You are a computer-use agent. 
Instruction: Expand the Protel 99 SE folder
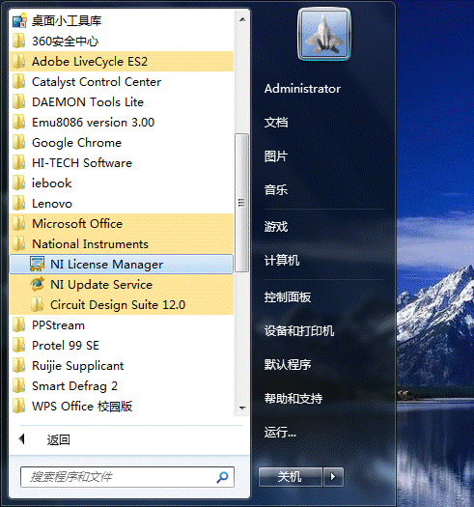pos(122,346)
